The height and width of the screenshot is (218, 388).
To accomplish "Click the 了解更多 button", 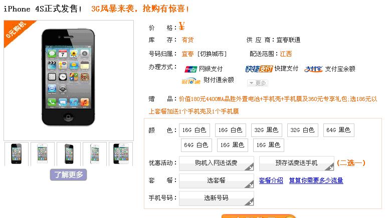I will [x=69, y=175].
